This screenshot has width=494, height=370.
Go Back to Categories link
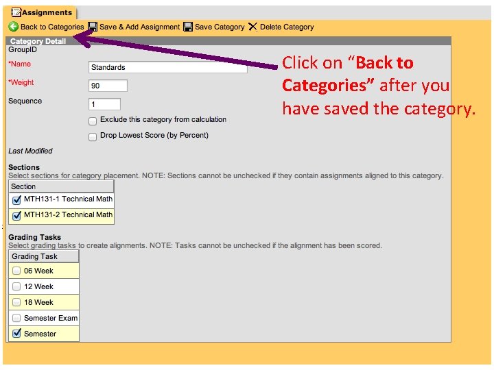pyautogui.click(x=52, y=27)
